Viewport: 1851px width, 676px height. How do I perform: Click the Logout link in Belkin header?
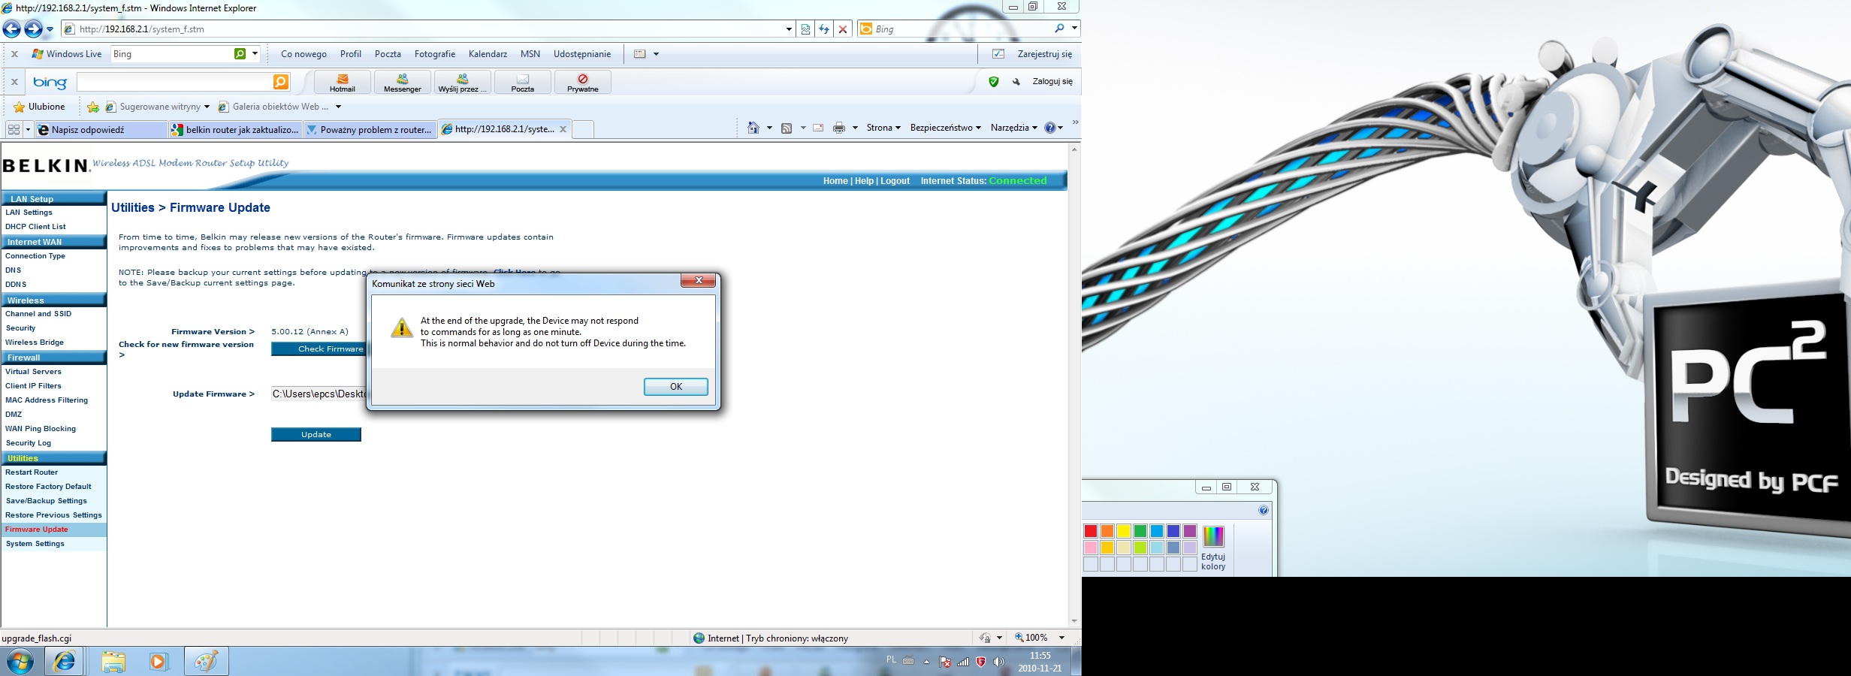click(895, 181)
